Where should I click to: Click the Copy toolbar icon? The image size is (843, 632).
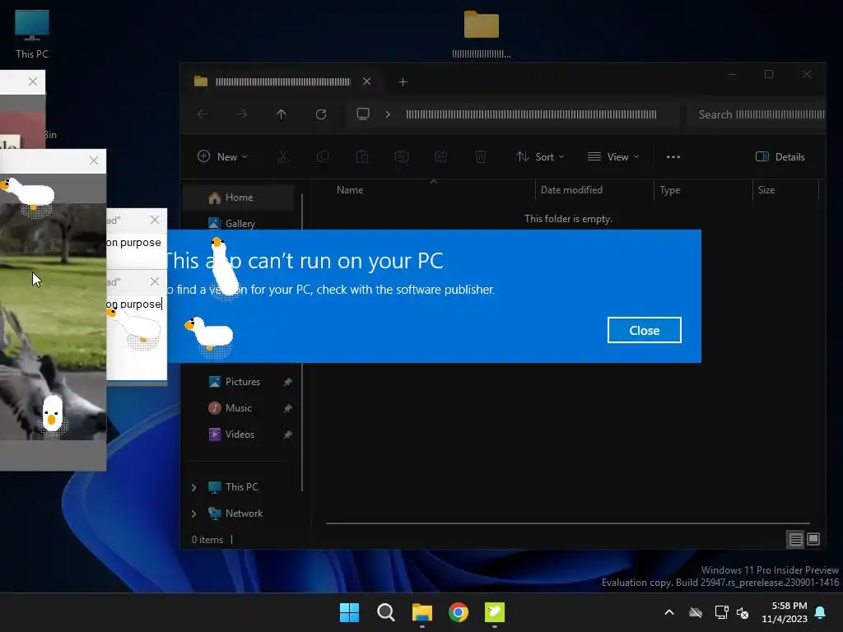point(323,157)
